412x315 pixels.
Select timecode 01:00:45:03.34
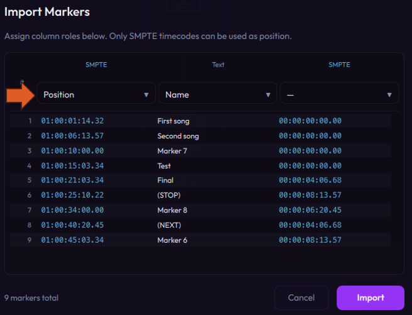coord(72,240)
